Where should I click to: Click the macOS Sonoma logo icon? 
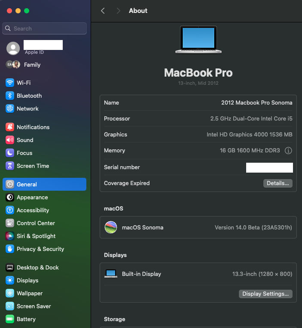click(110, 227)
